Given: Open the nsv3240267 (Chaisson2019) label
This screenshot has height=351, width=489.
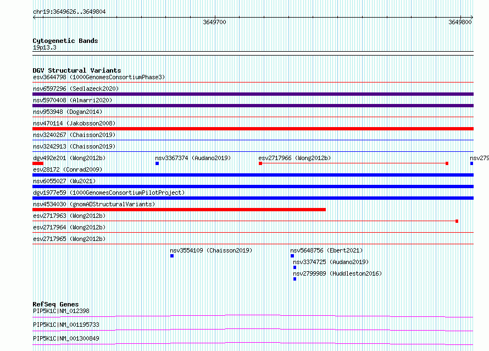Looking at the screenshot, I should click(x=74, y=135).
